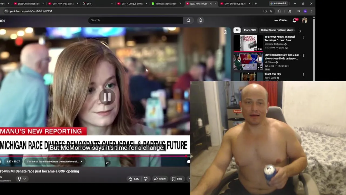Click the side panel toolbar icon
This screenshot has width=346, height=195.
(x=289, y=11)
